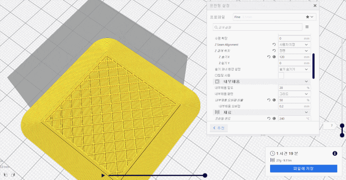346x180 pixels.
Task: Click the layer slider lower handle
Action: (x=342, y=135)
